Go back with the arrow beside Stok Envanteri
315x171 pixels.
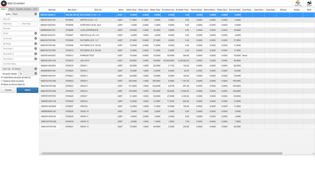[4, 3]
